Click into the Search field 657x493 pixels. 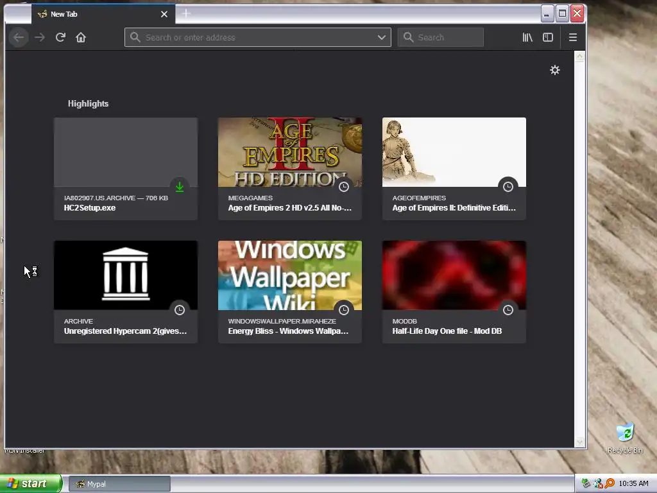440,37
